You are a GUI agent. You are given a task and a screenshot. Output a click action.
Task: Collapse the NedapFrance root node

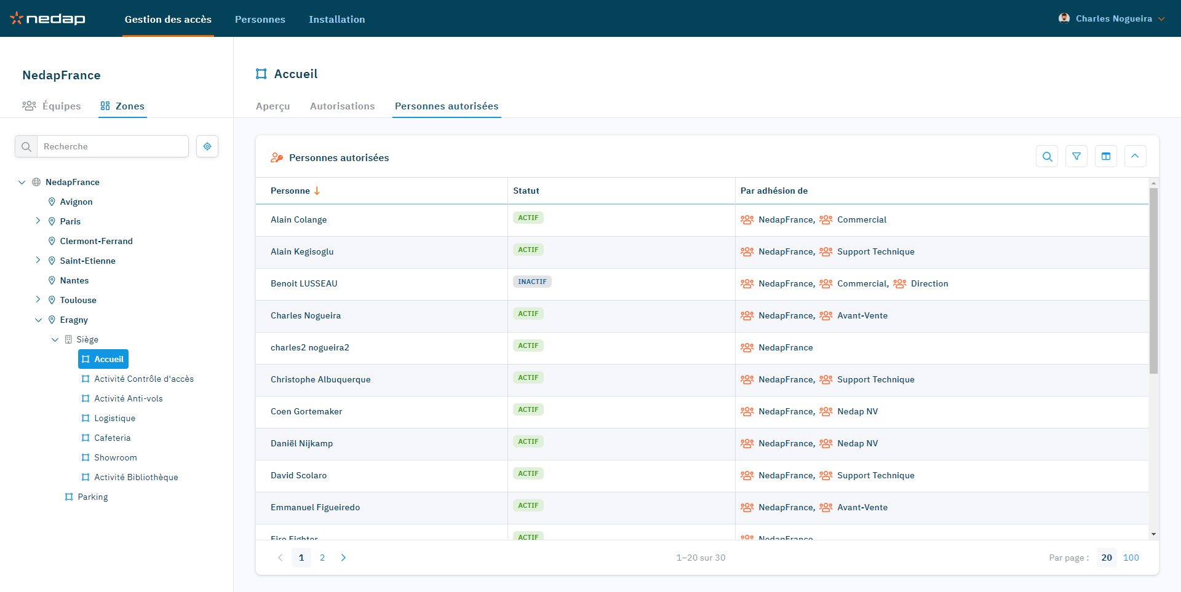(x=22, y=182)
